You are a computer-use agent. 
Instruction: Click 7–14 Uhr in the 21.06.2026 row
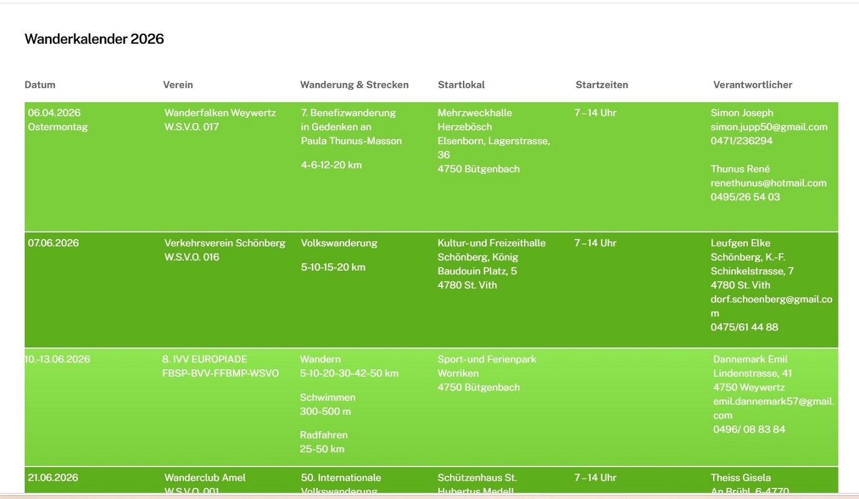pyautogui.click(x=595, y=478)
